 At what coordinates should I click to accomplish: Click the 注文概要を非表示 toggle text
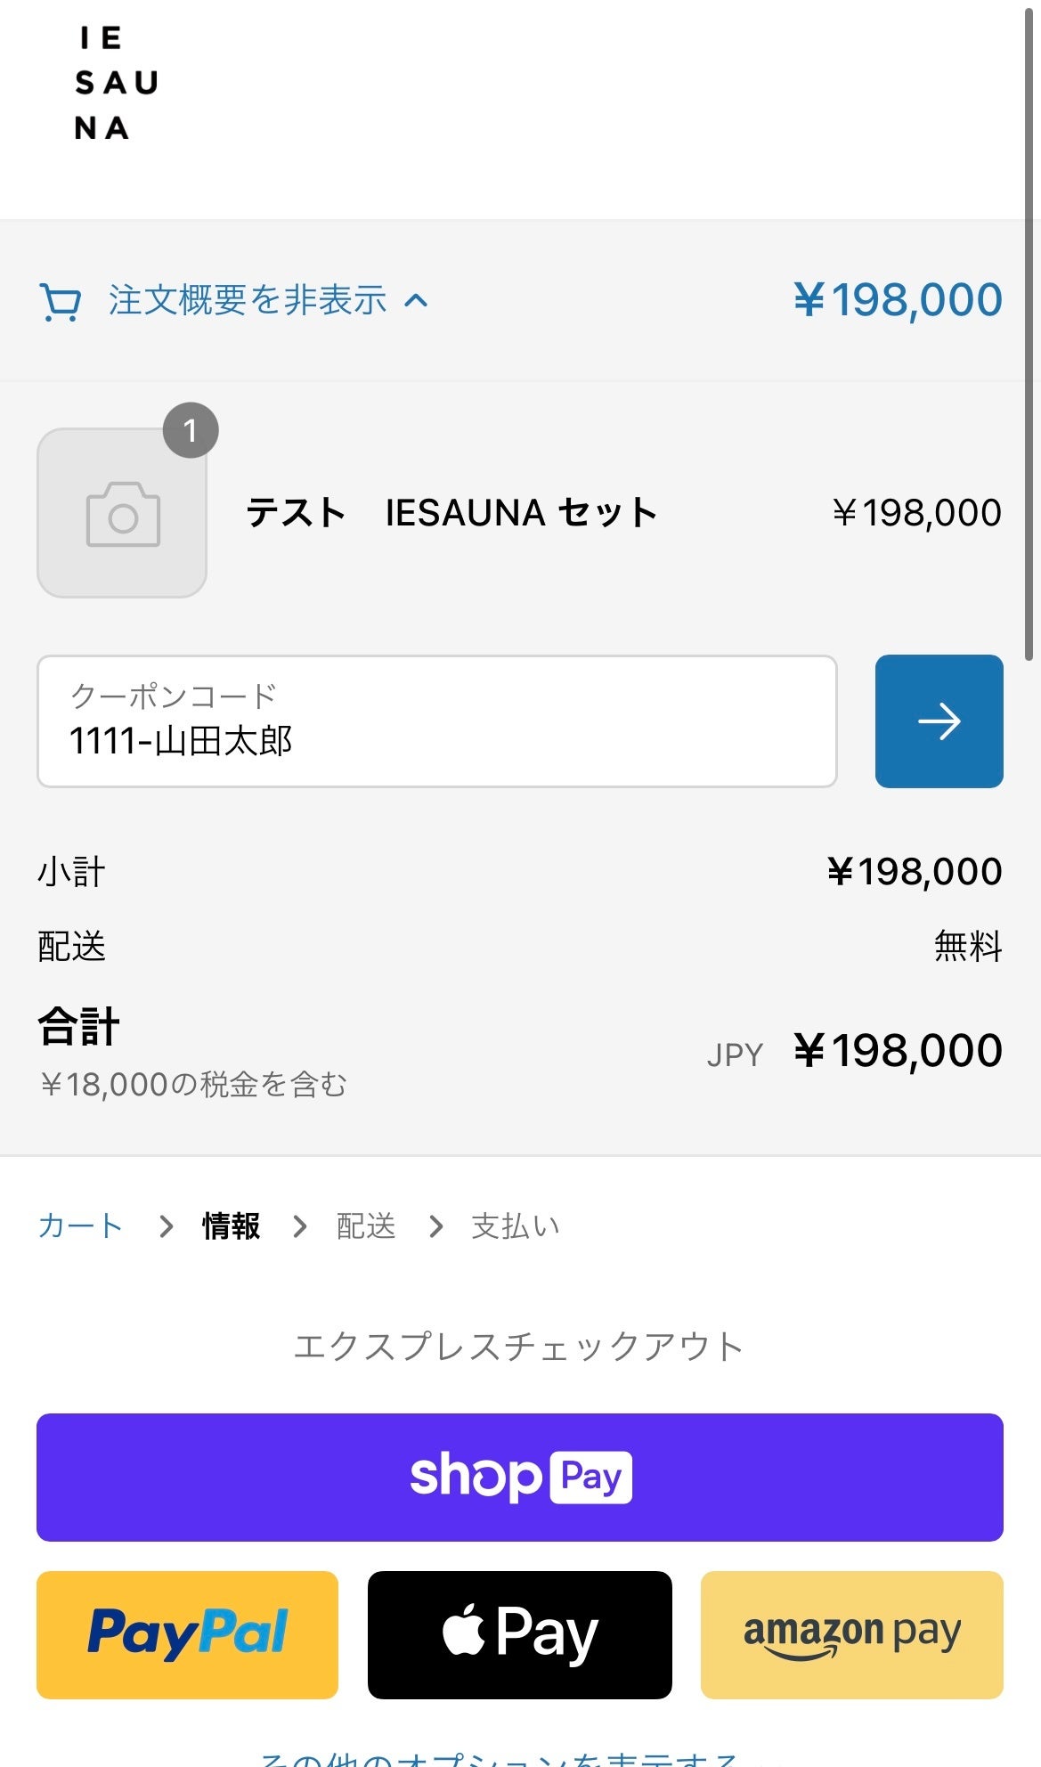tap(248, 301)
